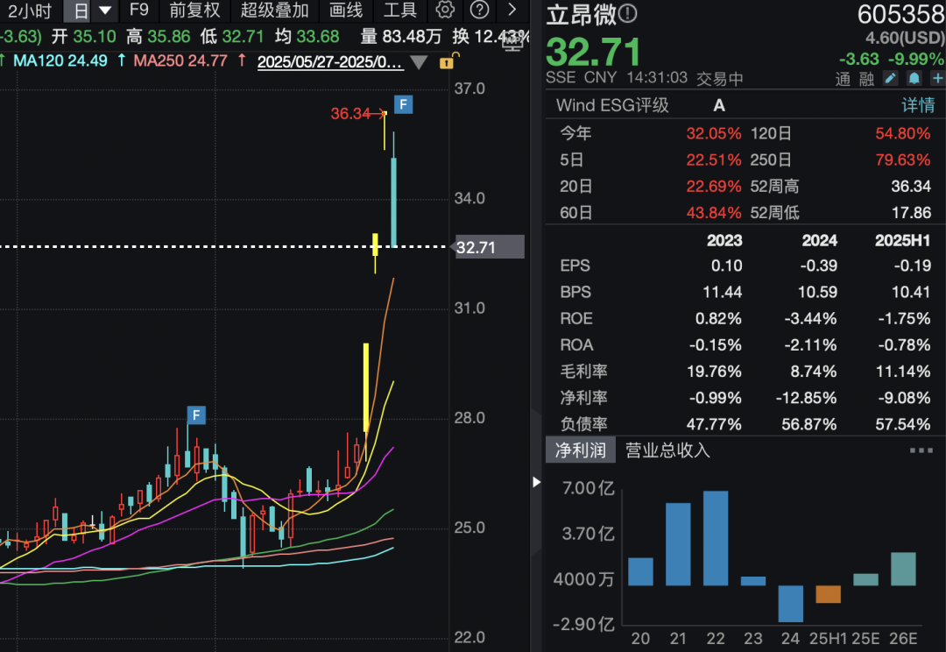This screenshot has height=652, width=946.
Task: Collapse the side panel with triangle arrow
Action: tap(536, 482)
